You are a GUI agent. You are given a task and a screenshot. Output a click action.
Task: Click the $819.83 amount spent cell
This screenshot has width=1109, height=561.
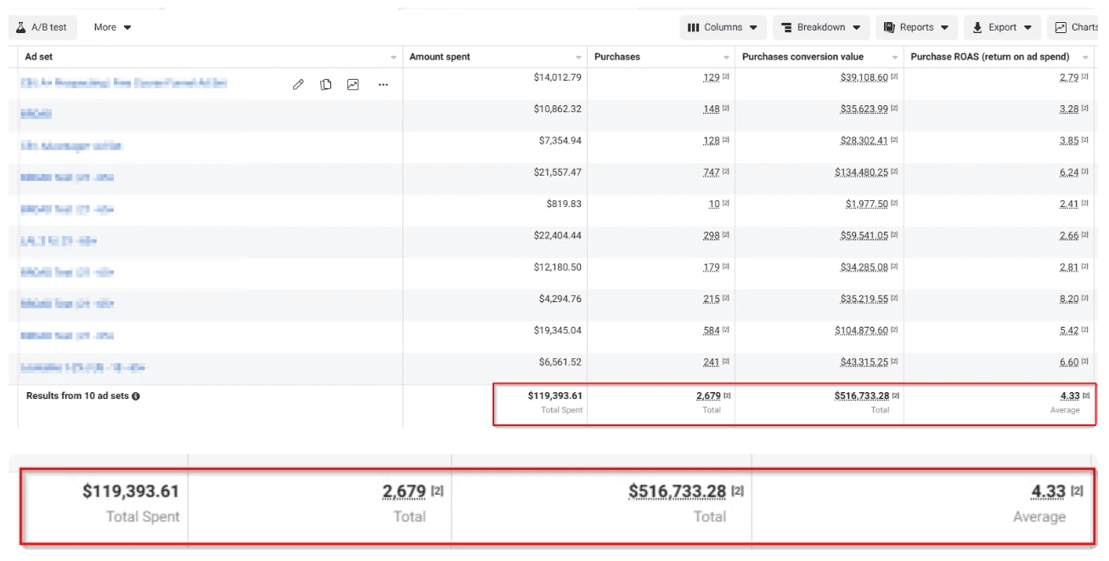pos(565,204)
